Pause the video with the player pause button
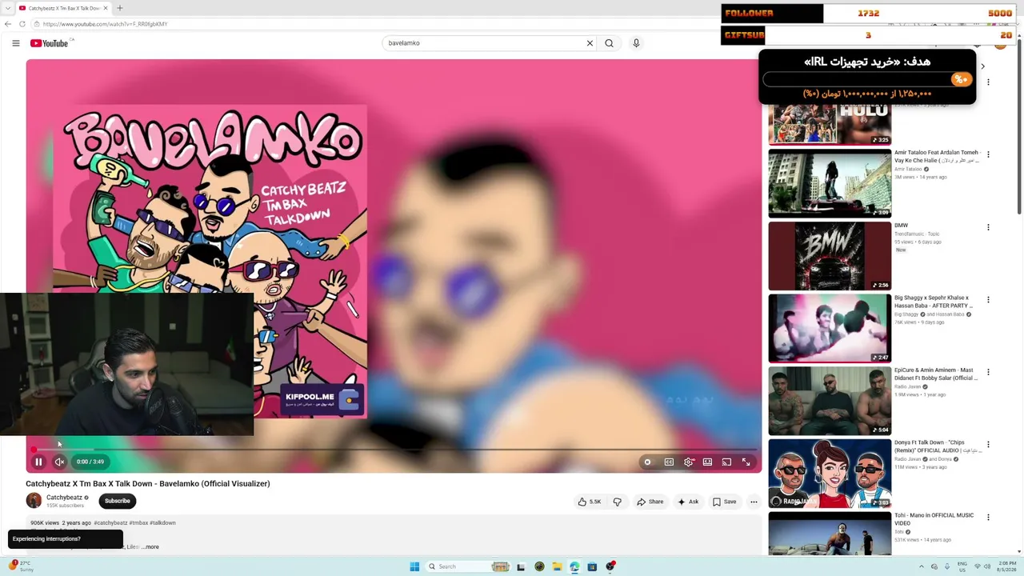This screenshot has width=1024, height=576. pos(38,462)
